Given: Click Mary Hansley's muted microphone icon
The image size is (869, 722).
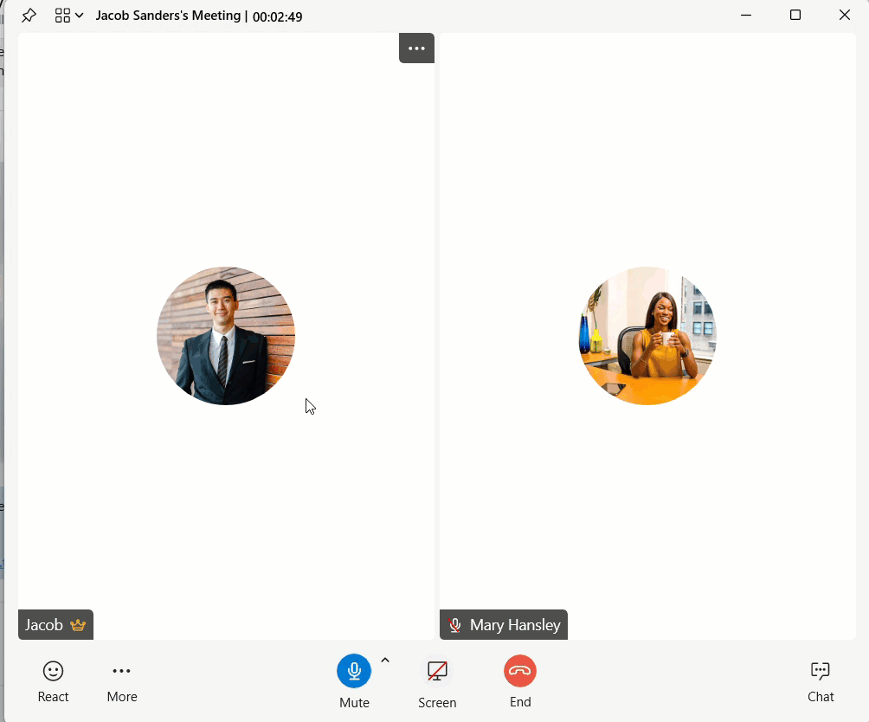Looking at the screenshot, I should [454, 625].
